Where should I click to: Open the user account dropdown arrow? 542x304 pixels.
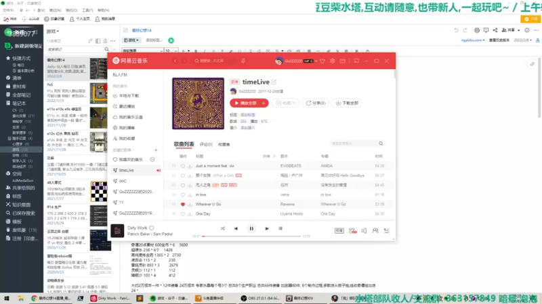pyautogui.click(x=316, y=61)
